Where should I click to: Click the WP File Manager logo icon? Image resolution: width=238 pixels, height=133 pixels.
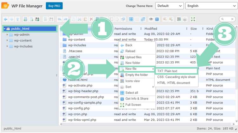[5, 6]
